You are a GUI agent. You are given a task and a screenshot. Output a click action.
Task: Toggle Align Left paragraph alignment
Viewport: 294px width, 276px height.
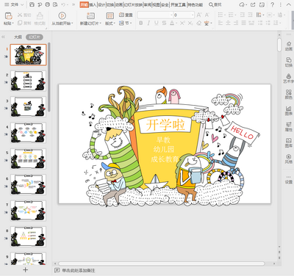[x=220, y=23]
